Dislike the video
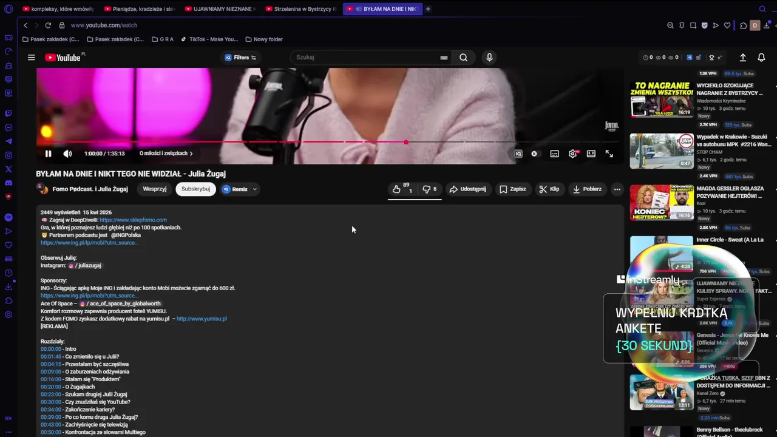Screen dimensions: 777x437 [x=430, y=189]
